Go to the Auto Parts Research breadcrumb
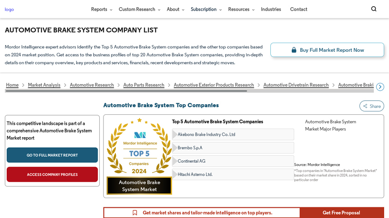 143,85
